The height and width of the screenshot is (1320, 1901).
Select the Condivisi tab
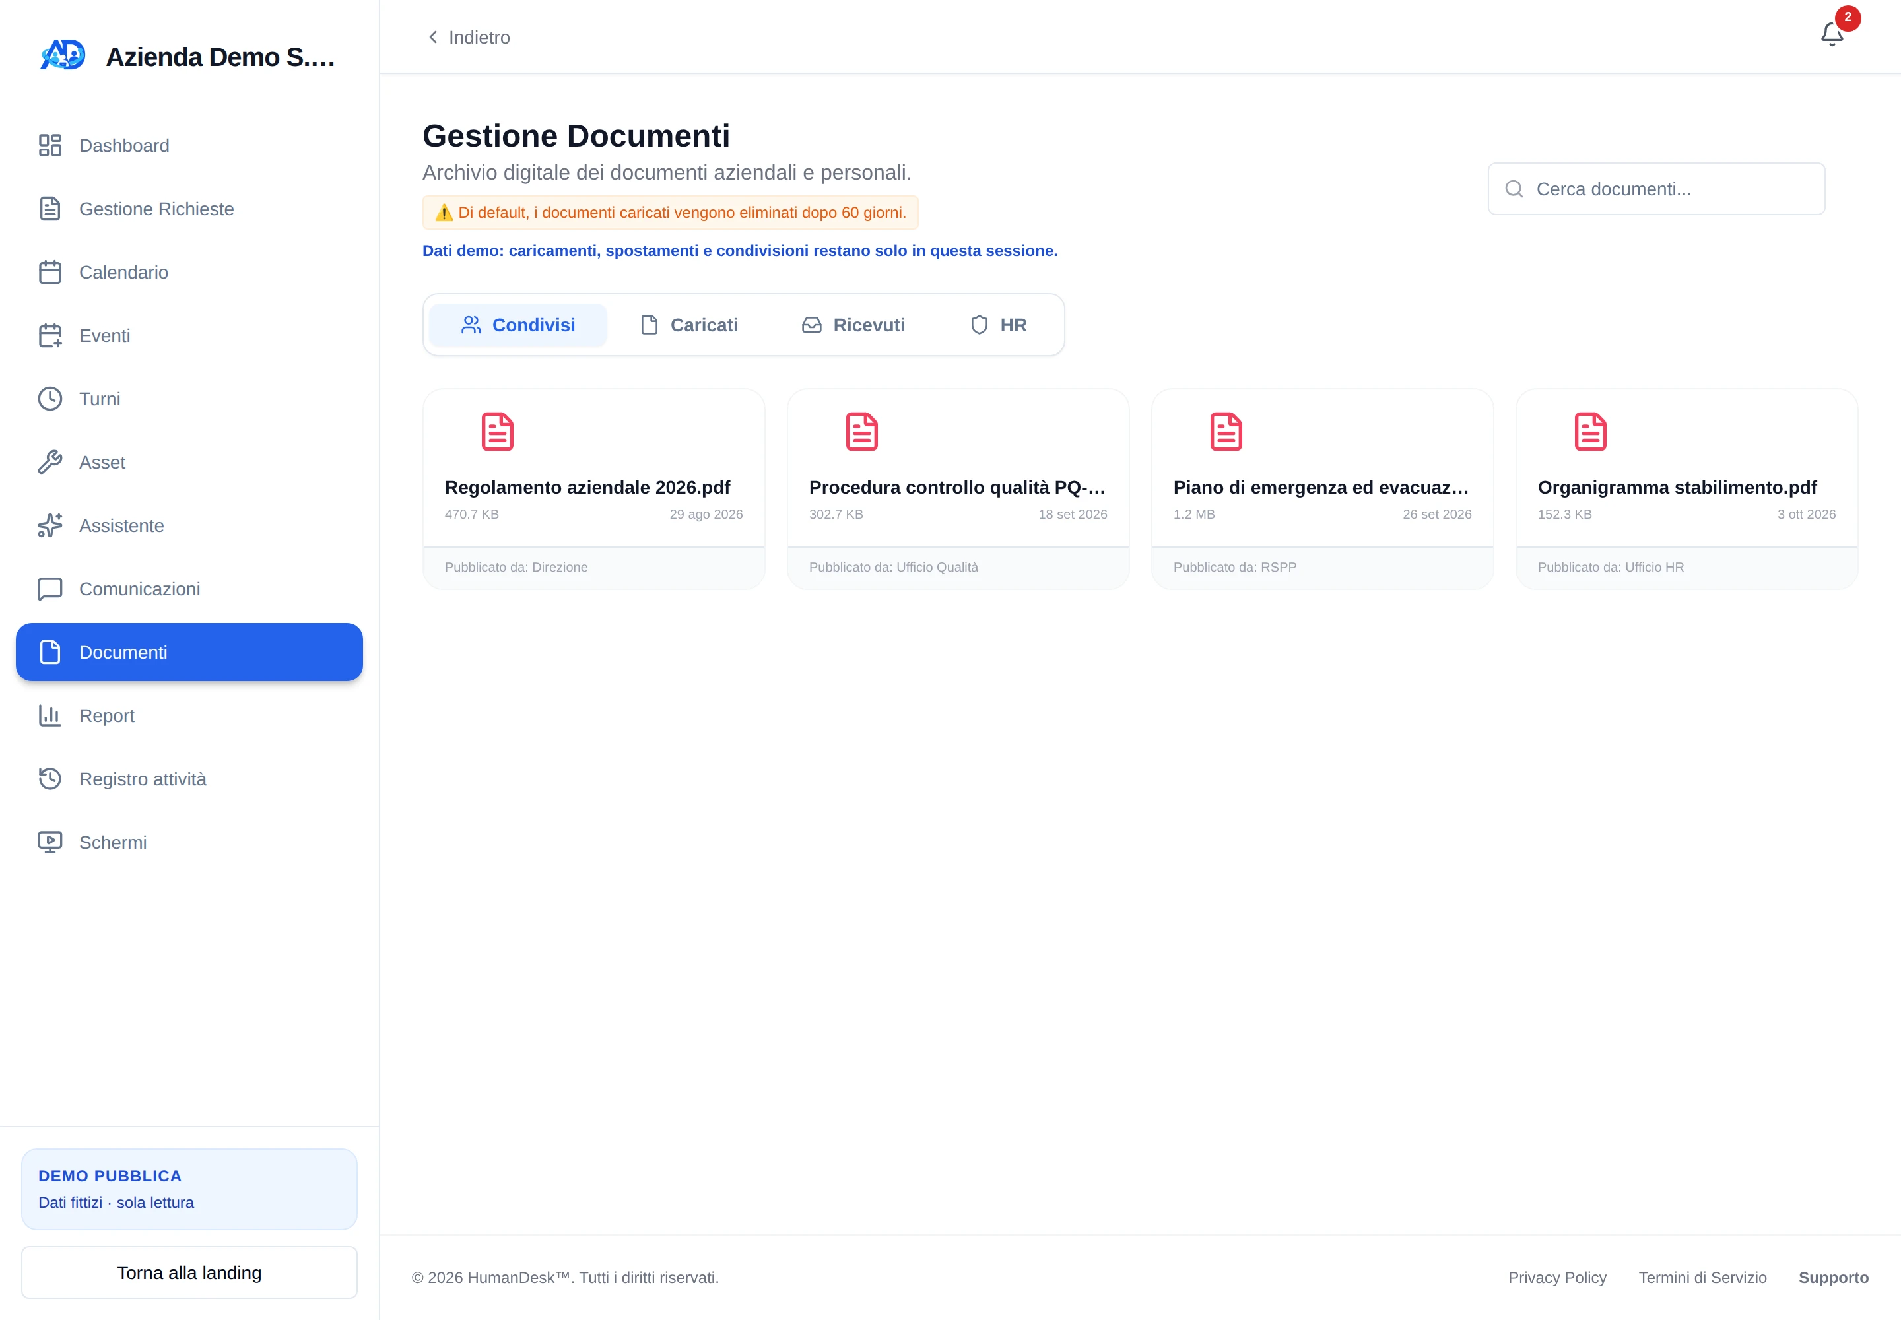click(518, 325)
